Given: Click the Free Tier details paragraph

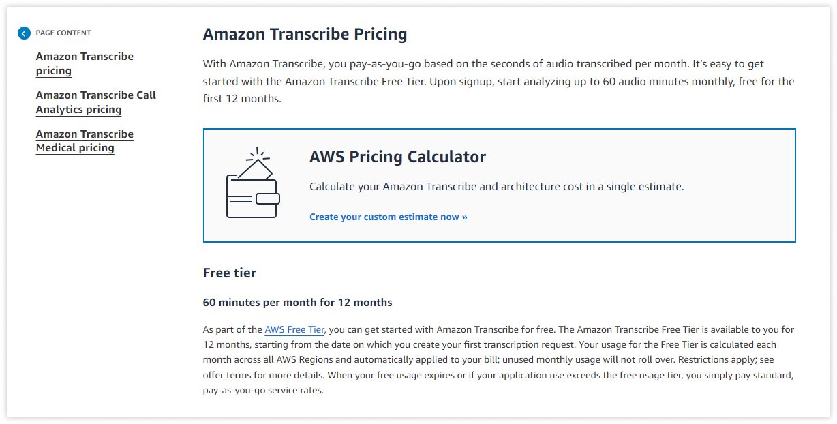Looking at the screenshot, I should pyautogui.click(x=498, y=359).
